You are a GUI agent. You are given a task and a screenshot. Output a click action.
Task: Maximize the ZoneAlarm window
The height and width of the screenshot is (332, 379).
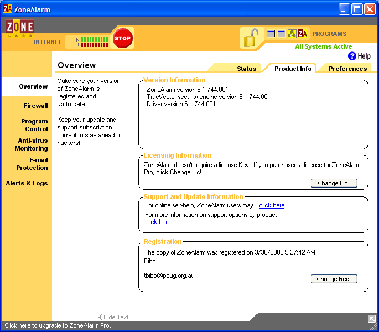tap(357, 9)
